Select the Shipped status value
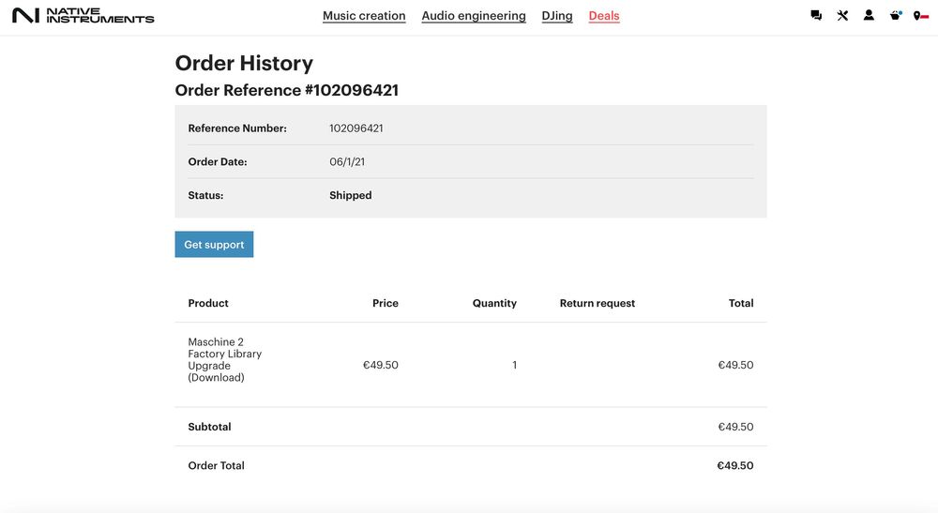The image size is (938, 513). [351, 195]
